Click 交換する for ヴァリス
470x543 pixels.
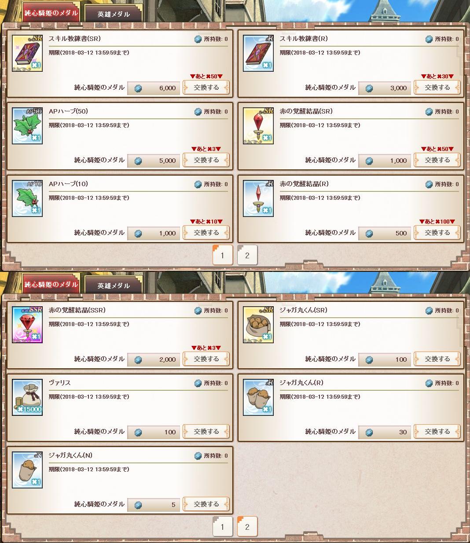[206, 432]
